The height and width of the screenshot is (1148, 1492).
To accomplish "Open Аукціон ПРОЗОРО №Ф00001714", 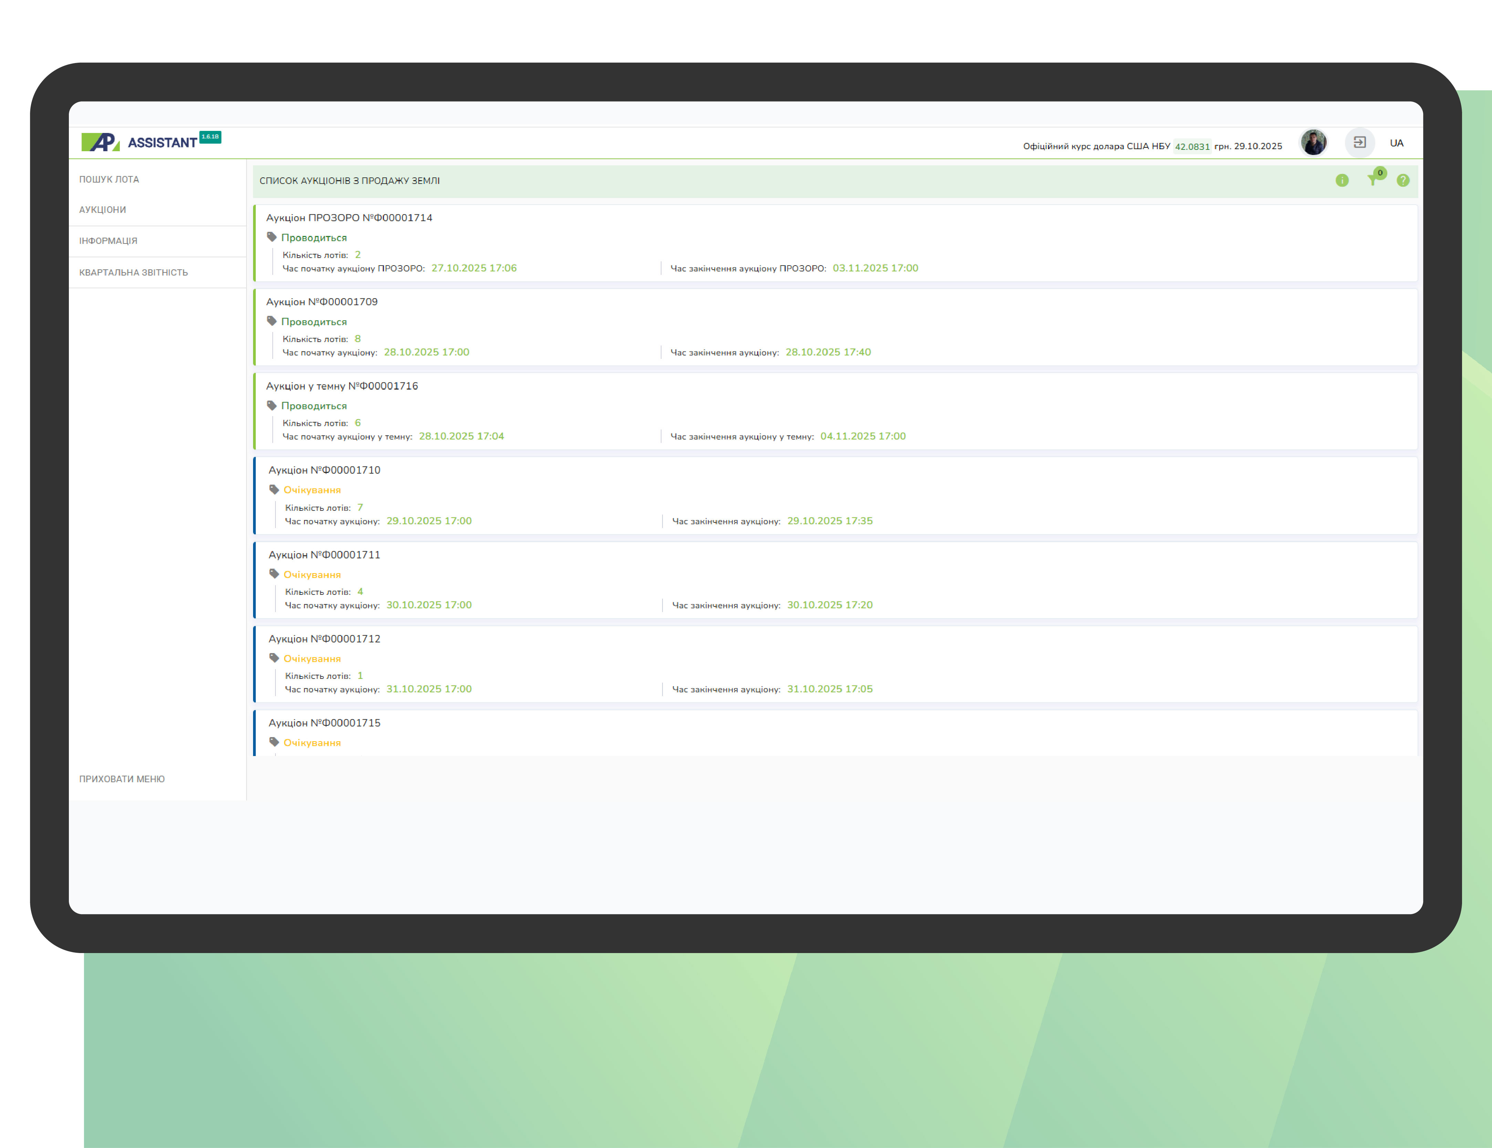I will pyautogui.click(x=349, y=218).
